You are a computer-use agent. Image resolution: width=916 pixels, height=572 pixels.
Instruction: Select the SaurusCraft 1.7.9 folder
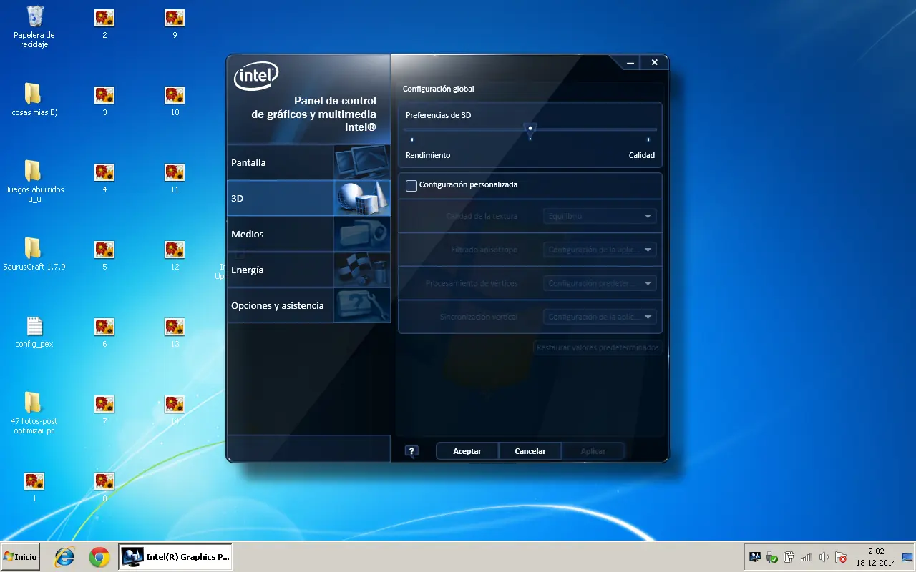[x=34, y=255]
